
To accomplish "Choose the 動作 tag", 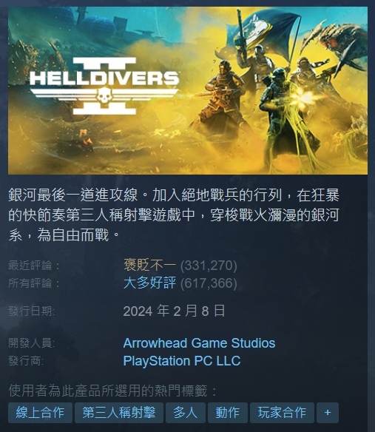I will pyautogui.click(x=228, y=413).
